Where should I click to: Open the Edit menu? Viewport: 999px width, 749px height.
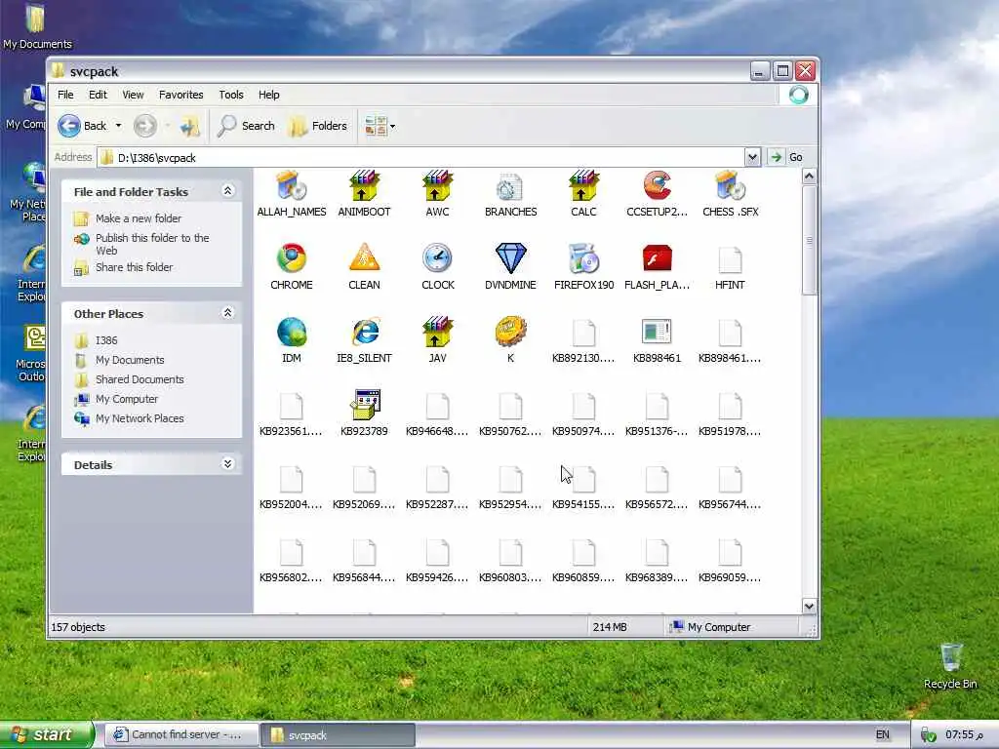98,95
